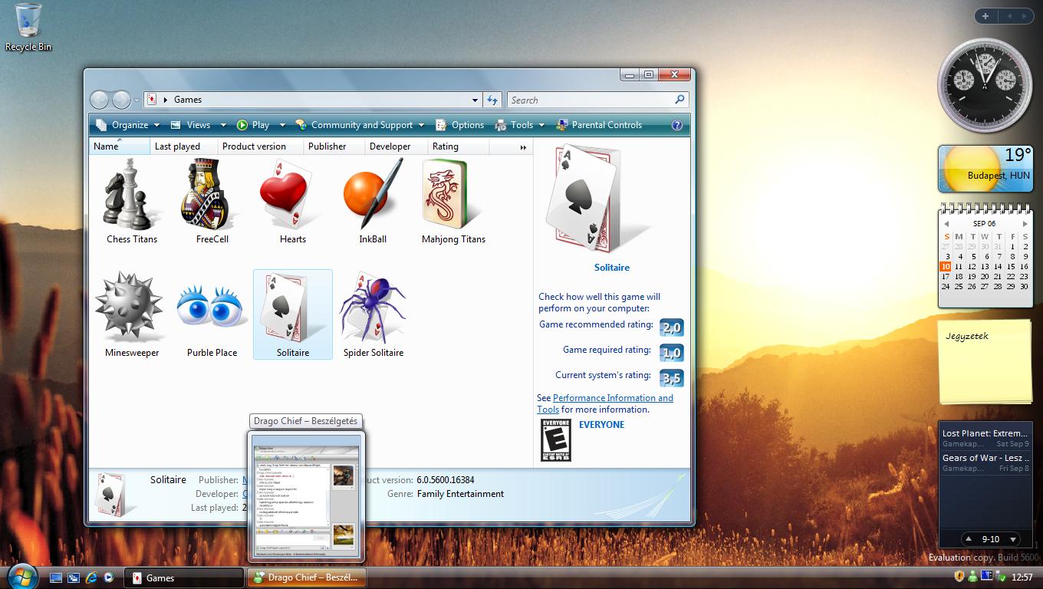The height and width of the screenshot is (589, 1043).
Task: Click the sidebar add gadget plus button
Action: coord(985,16)
